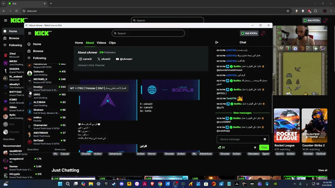Expand Show More under background Following list
Viewport: 335px width, 188px height.
[x=9, y=139]
